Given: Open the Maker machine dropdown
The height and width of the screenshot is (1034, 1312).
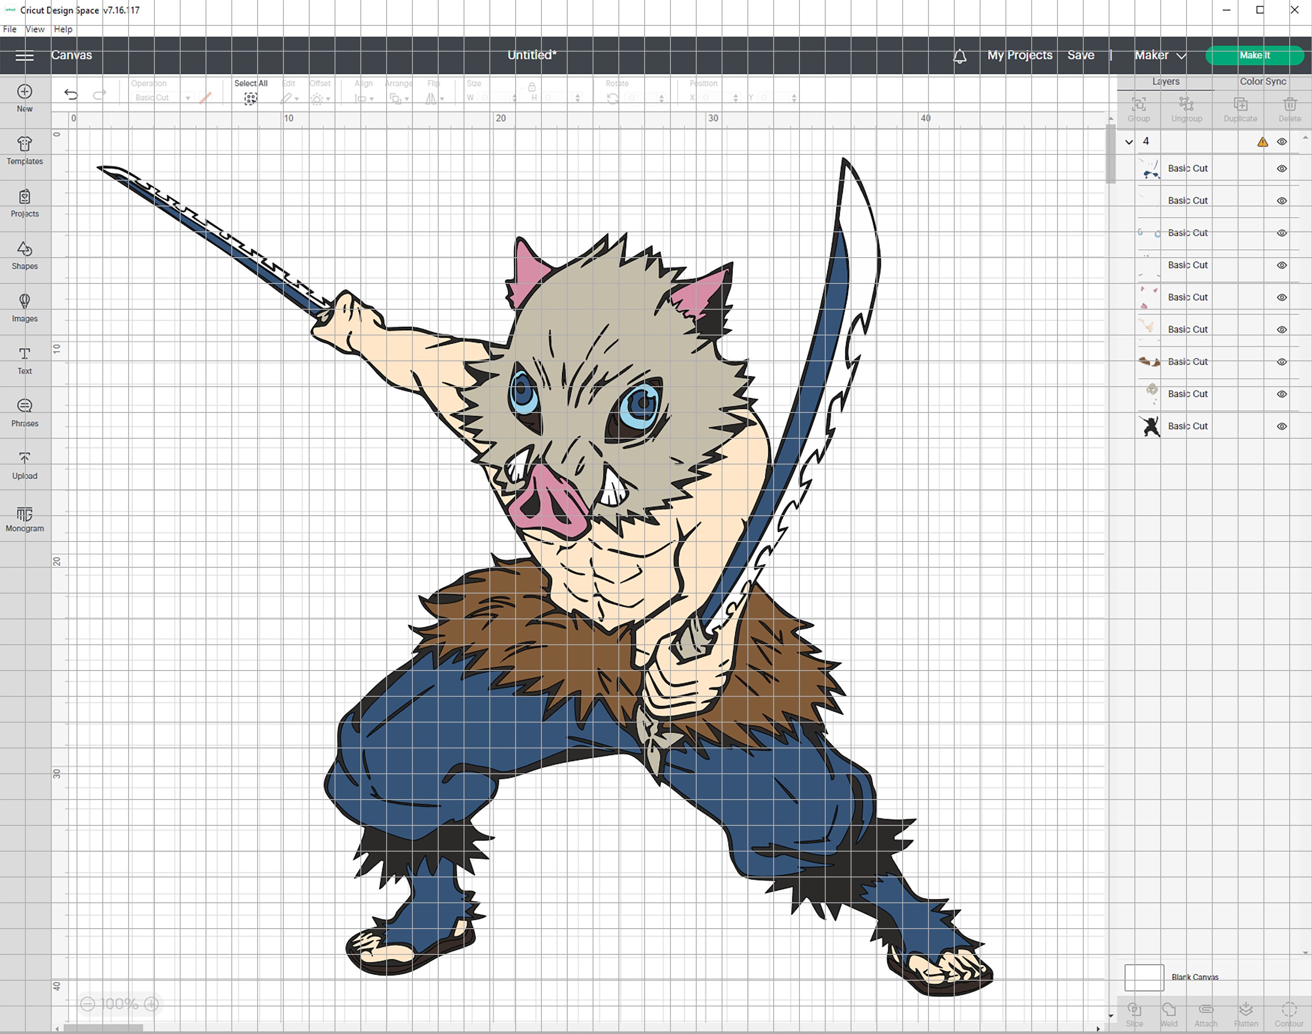Looking at the screenshot, I should coord(1160,55).
